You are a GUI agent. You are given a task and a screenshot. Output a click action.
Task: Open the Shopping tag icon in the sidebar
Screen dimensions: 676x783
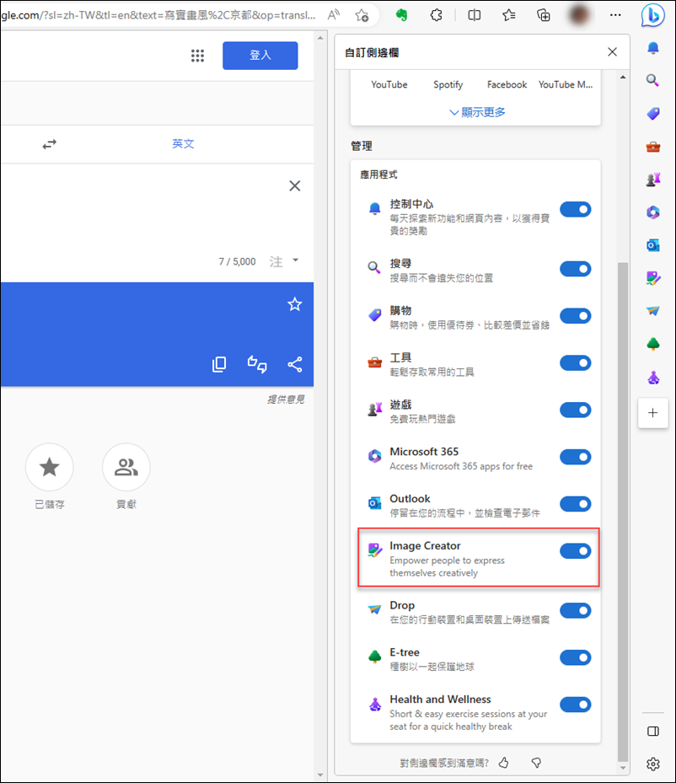653,114
